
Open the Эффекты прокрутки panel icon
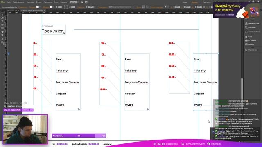(246, 31)
